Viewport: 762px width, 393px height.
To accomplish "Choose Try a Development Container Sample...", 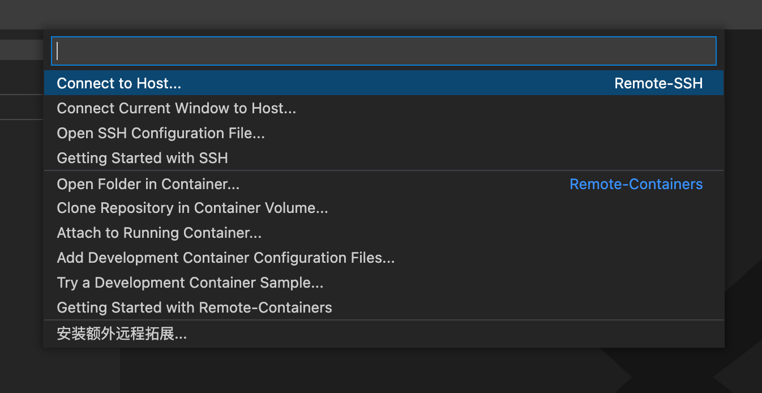I will click(190, 283).
